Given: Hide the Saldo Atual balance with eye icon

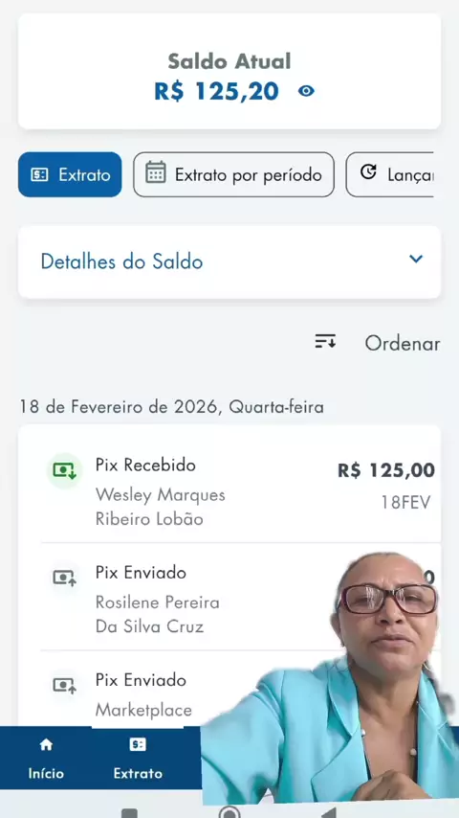Looking at the screenshot, I should pos(306,91).
